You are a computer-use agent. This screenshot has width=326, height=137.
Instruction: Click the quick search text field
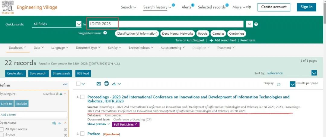tap(166, 24)
